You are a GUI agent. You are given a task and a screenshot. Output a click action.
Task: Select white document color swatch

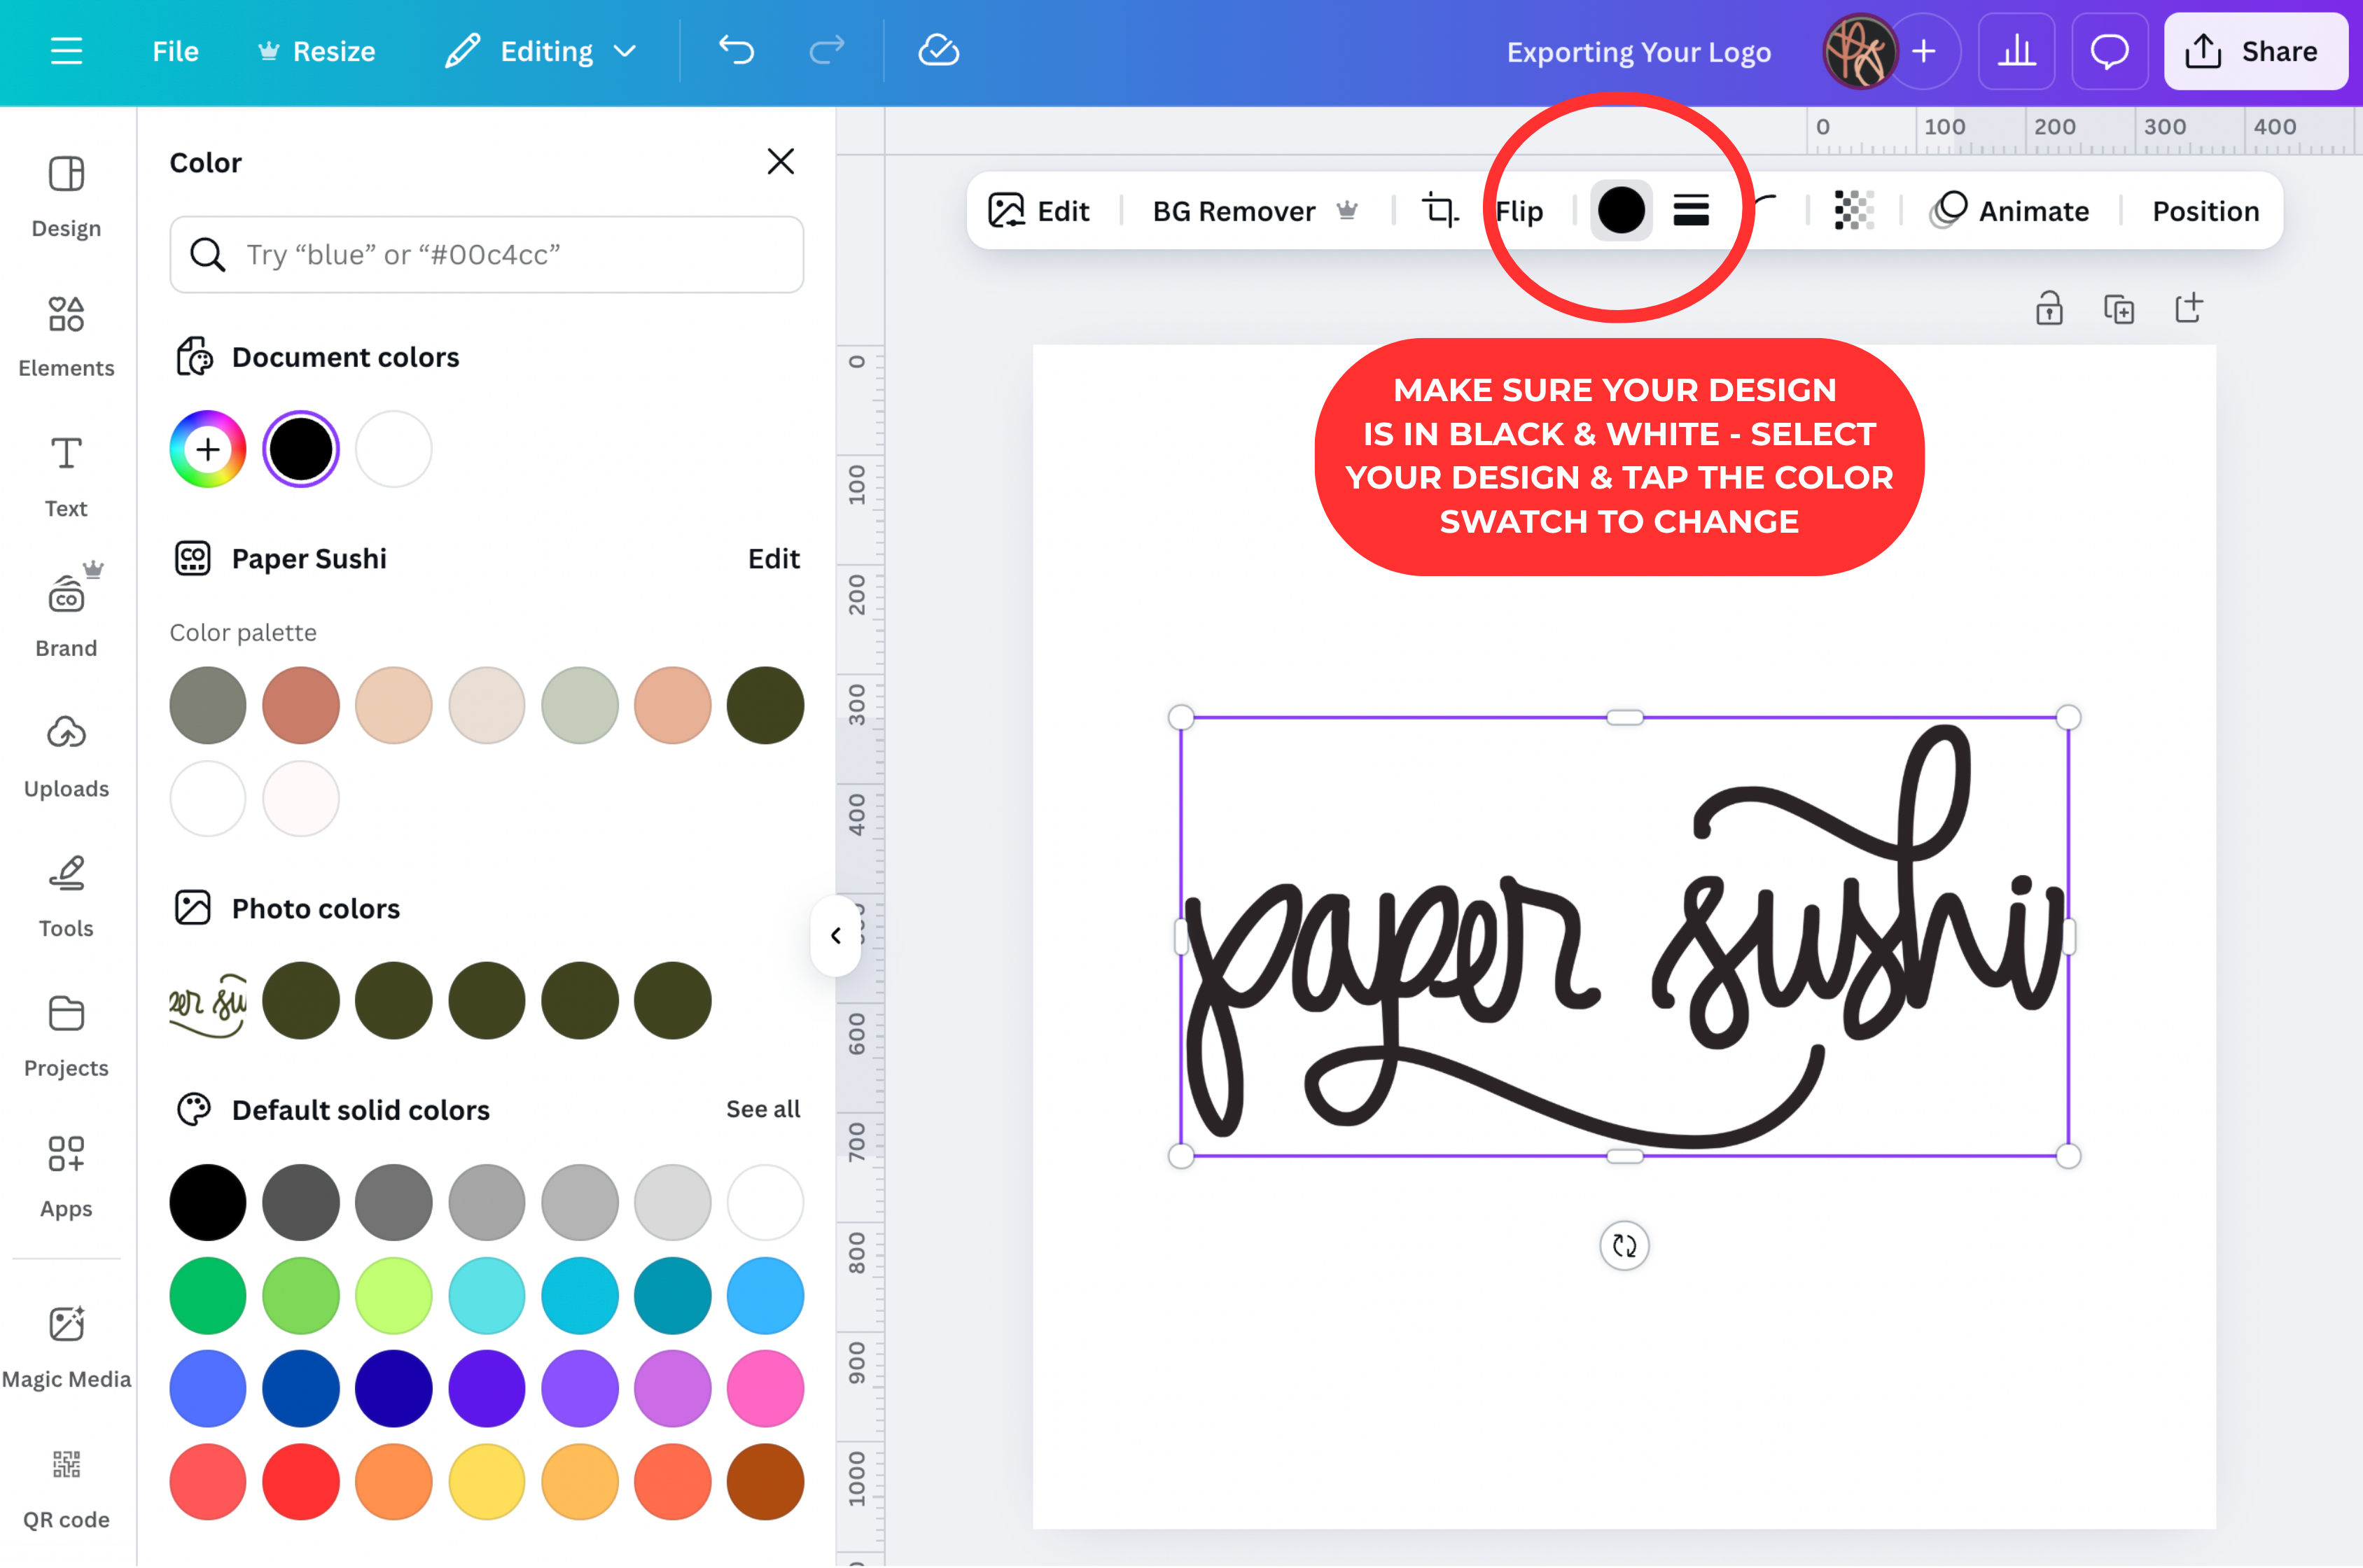tap(394, 449)
